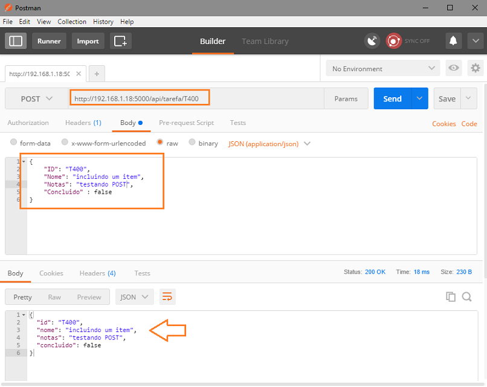Click the 200 OK status value
Image resolution: width=487 pixels, height=387 pixels.
coord(375,272)
